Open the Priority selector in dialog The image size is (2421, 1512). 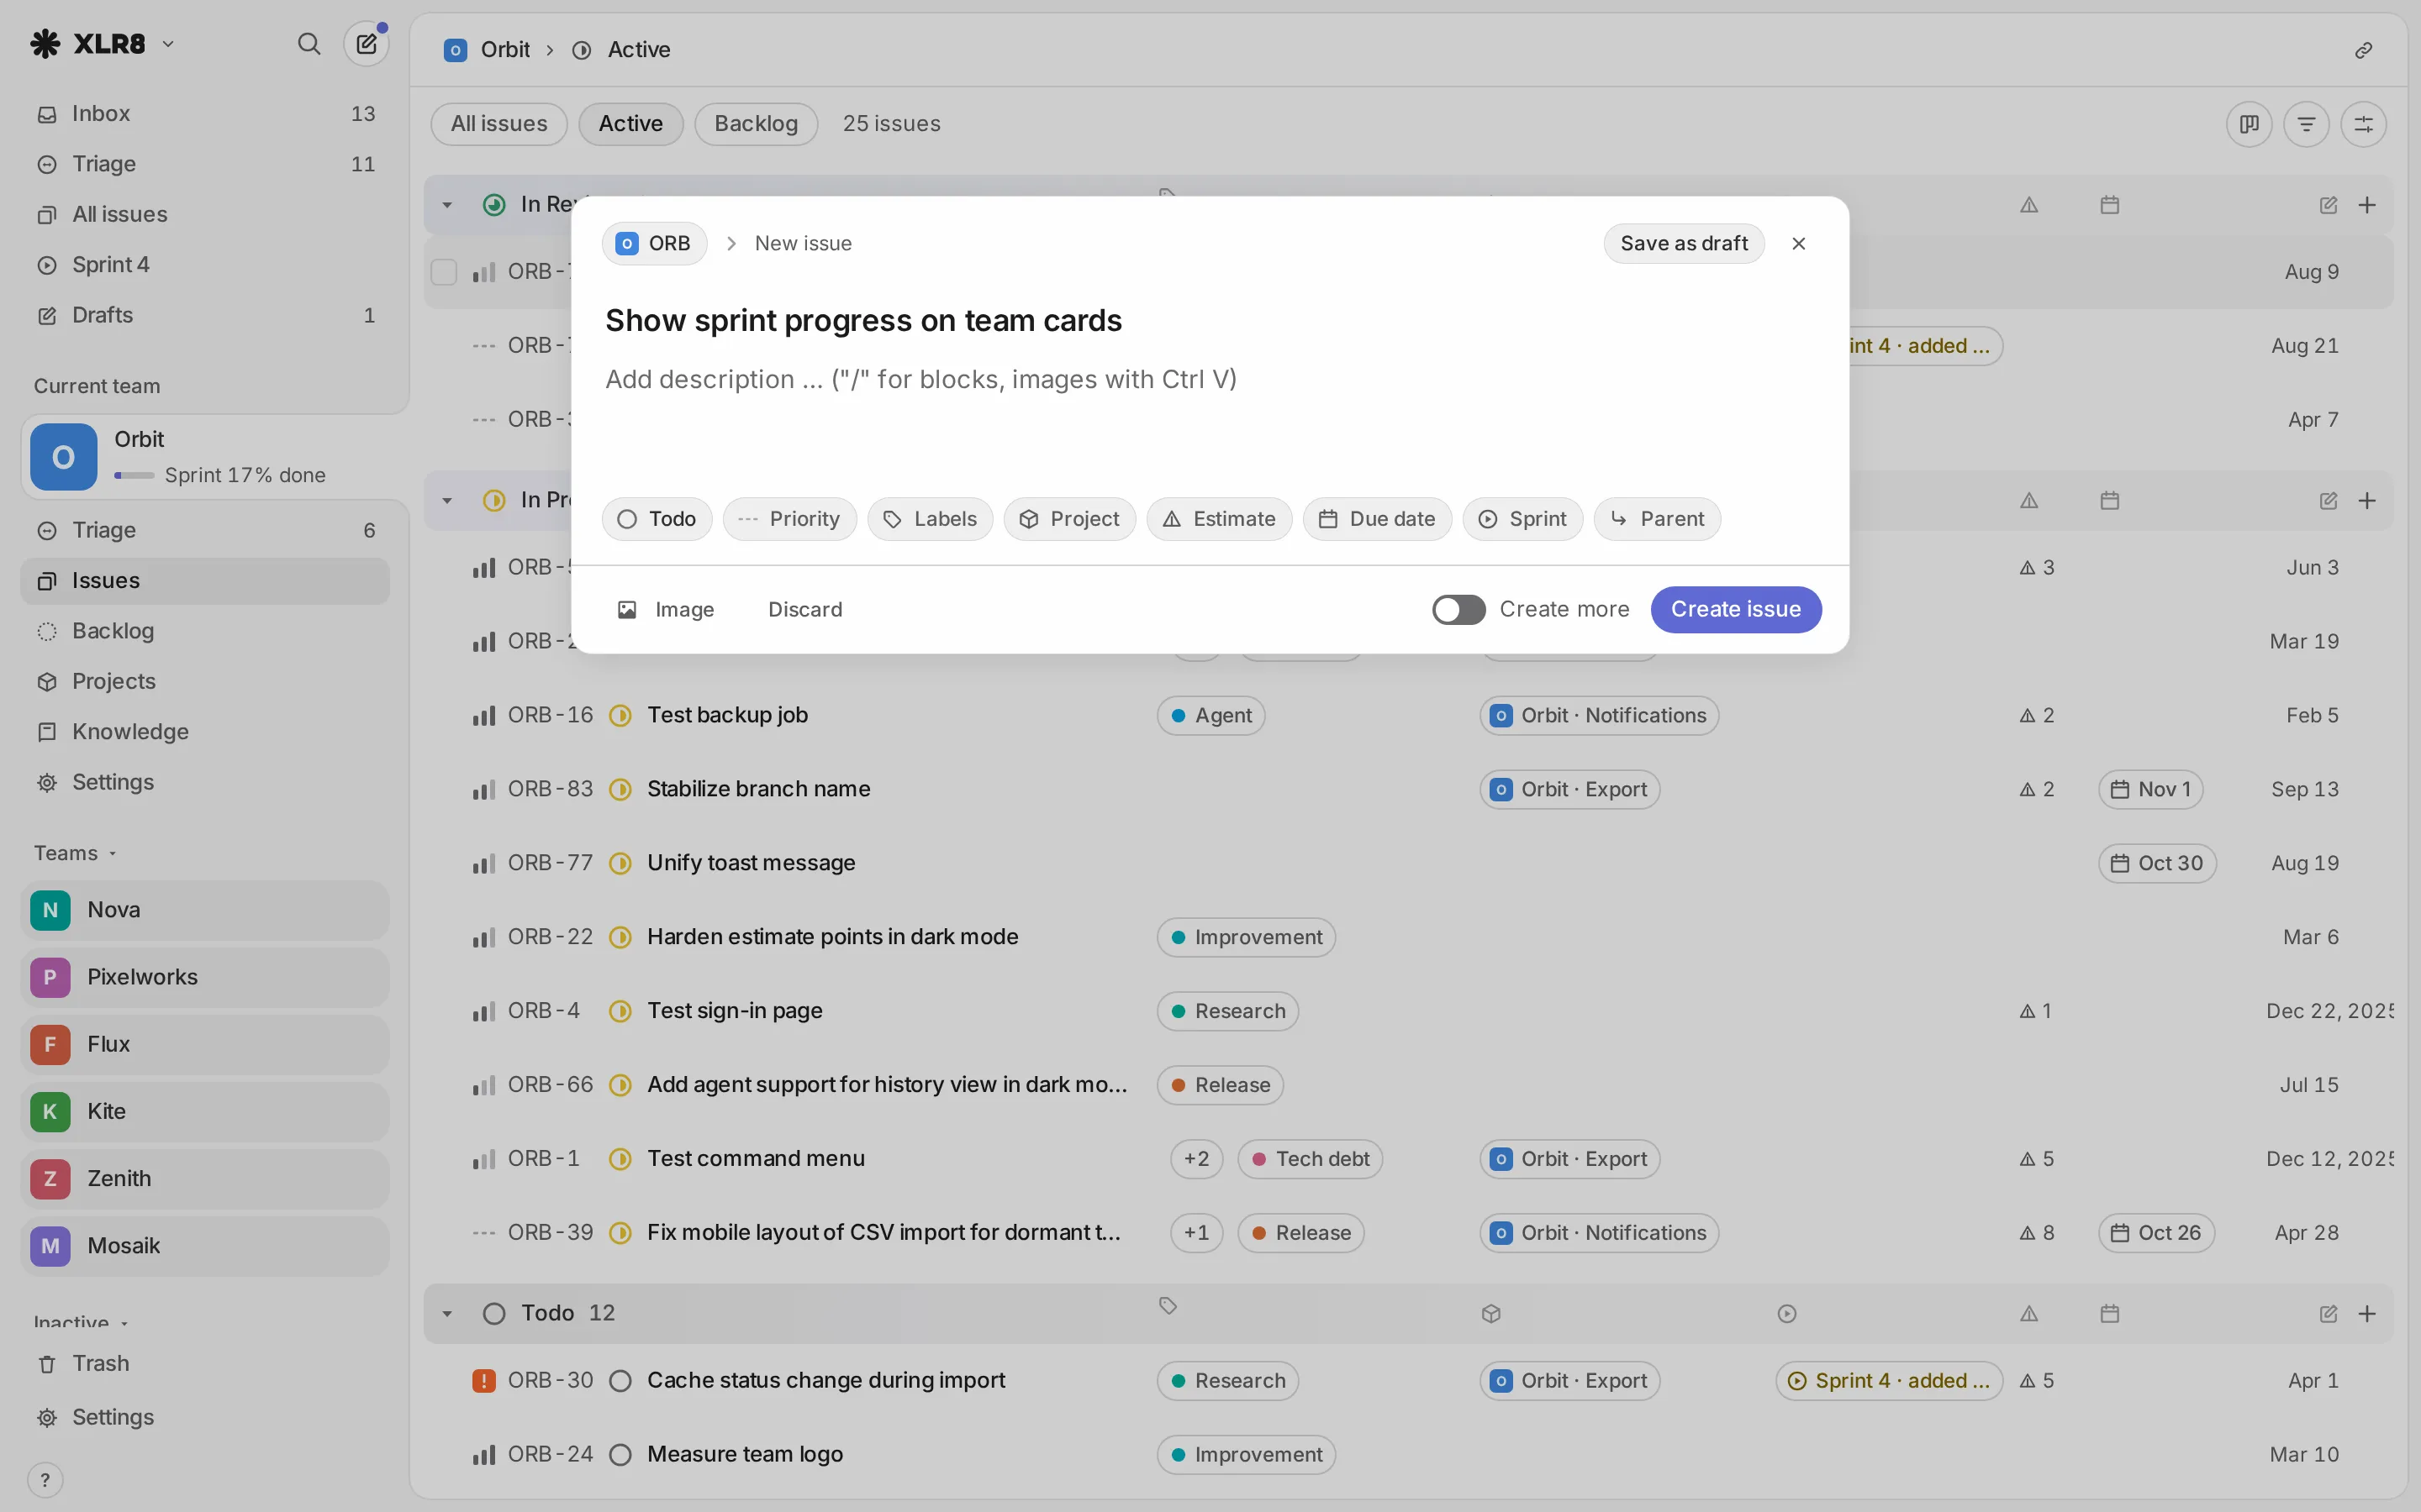click(x=789, y=519)
